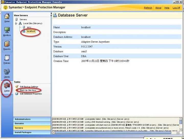The image size is (184, 139).
Task: Click the Version value 9.0.2.3347
Action: point(87,47)
